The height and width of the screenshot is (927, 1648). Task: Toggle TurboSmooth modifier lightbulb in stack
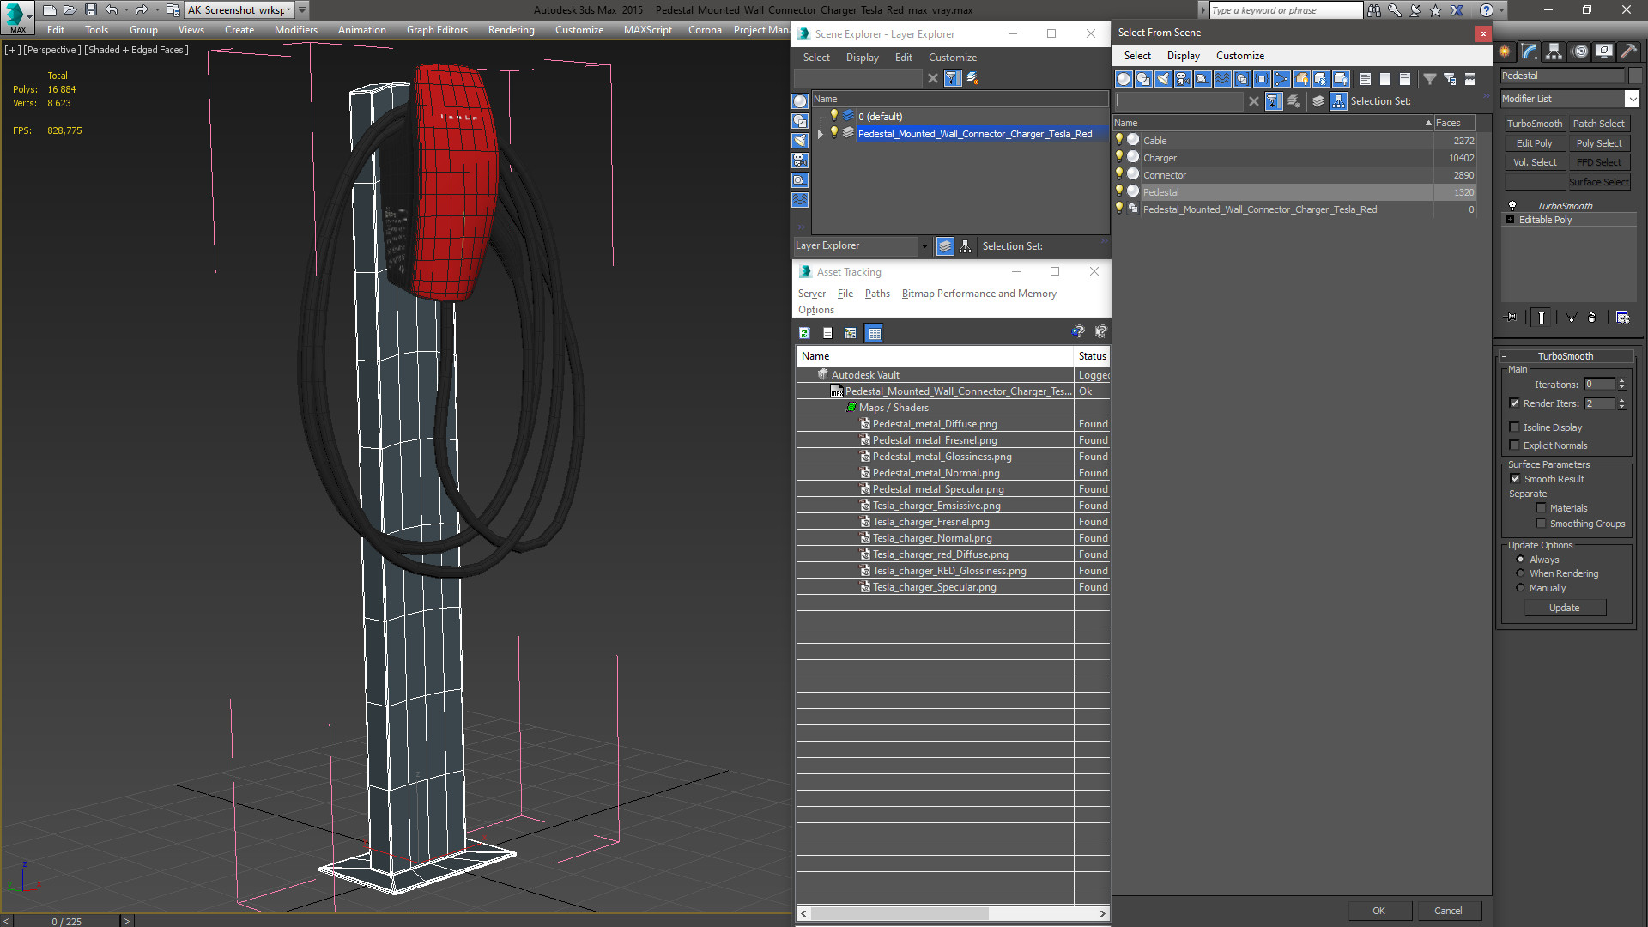1512,206
